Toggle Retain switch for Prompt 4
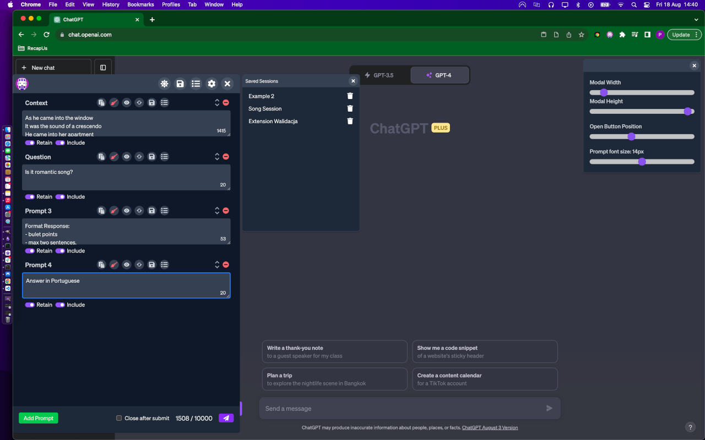Viewport: 705px width, 440px height. [x=30, y=305]
